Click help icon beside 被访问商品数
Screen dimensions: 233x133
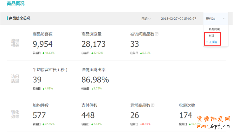(x=157, y=34)
